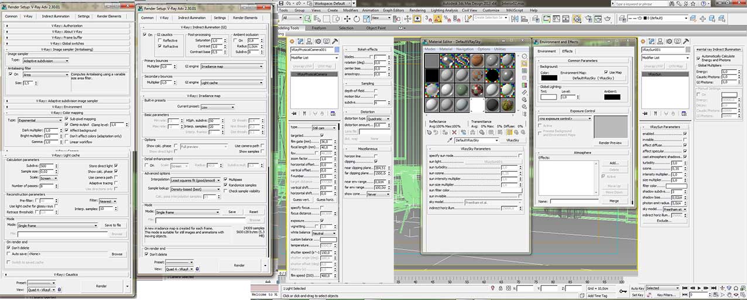Click Render Preview button

click(611, 143)
